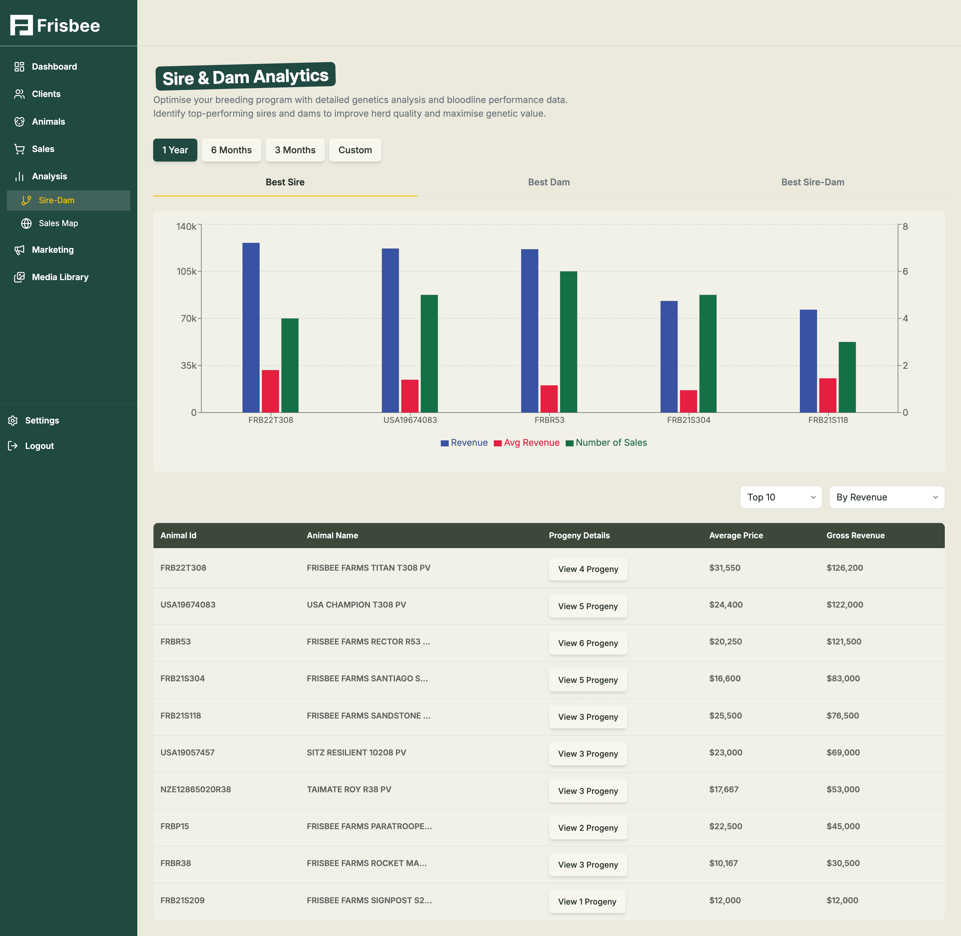Hide the Number of Sales series
Screen dimensions: 961x936
coord(607,443)
